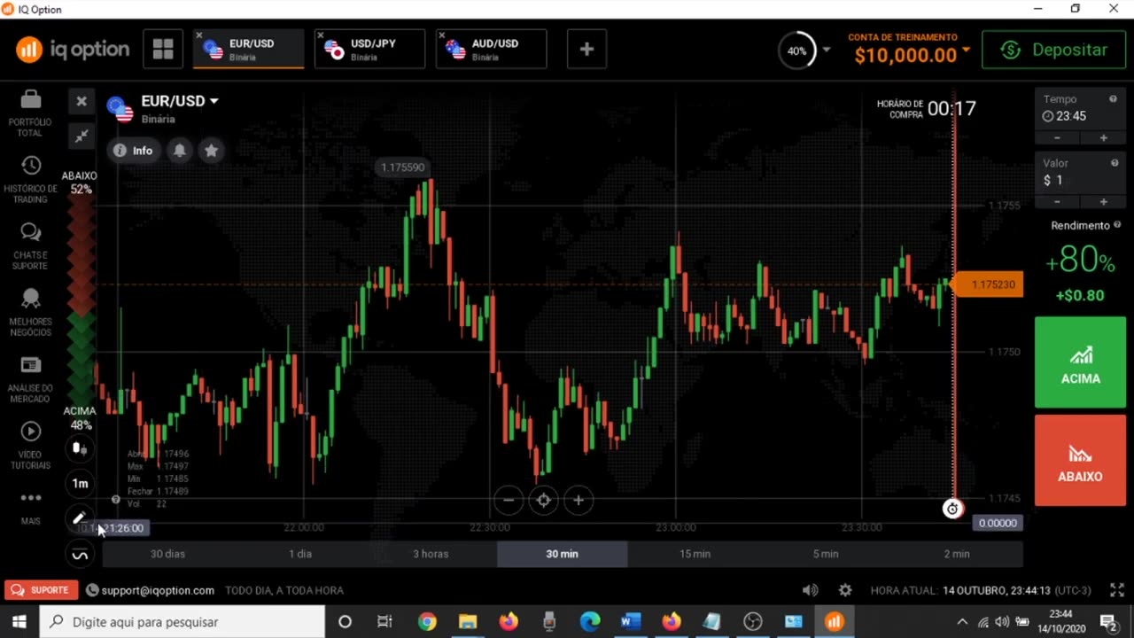1134x638 pixels.
Task: Open EUR/USD Info button
Action: (133, 151)
